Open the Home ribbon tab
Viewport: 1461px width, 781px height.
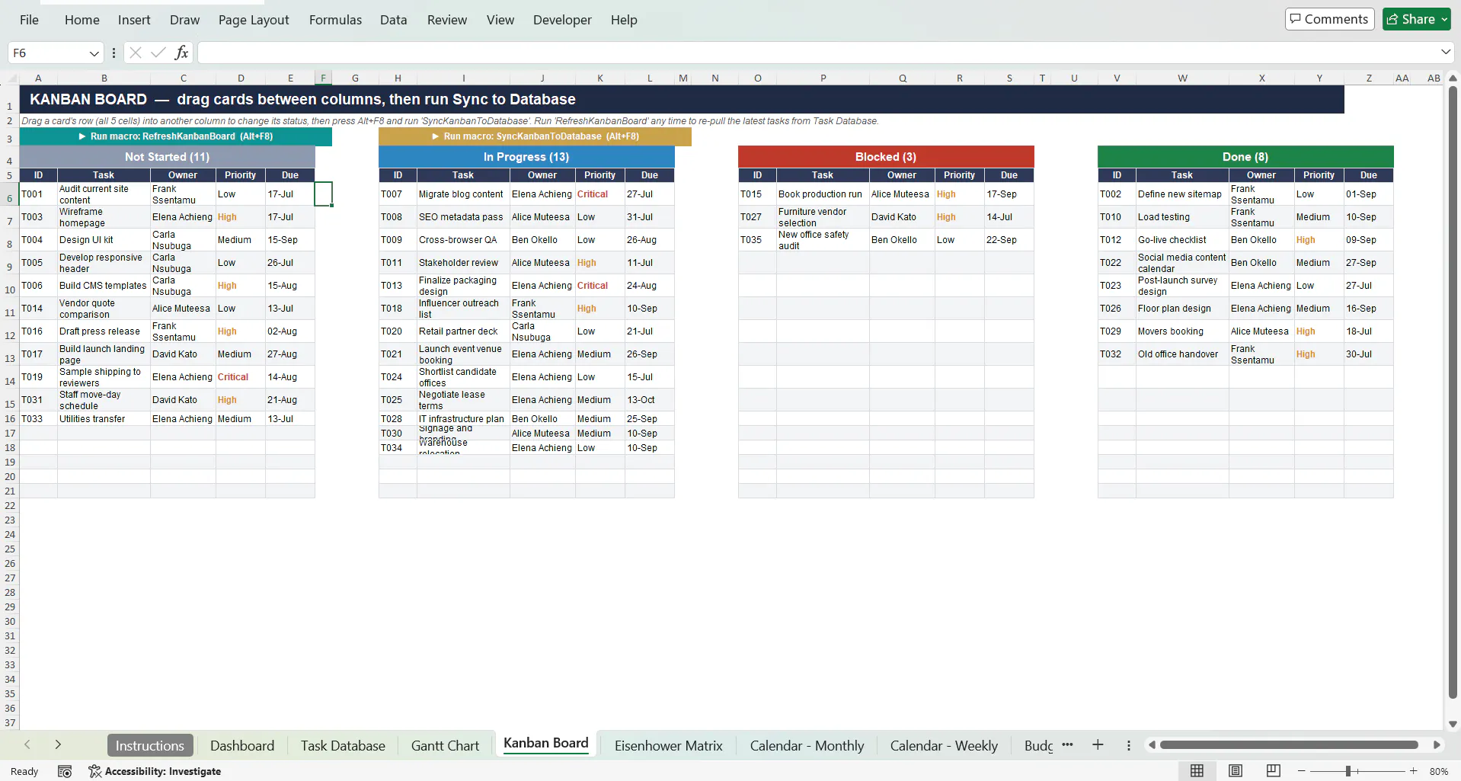pos(82,20)
